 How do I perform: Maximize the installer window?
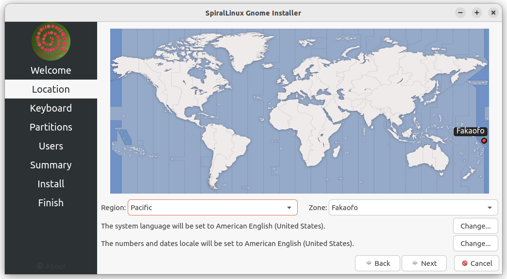(476, 13)
